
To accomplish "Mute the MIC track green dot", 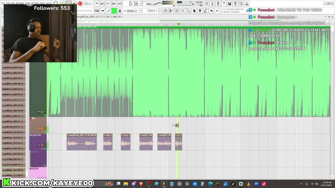I will click(45, 132).
